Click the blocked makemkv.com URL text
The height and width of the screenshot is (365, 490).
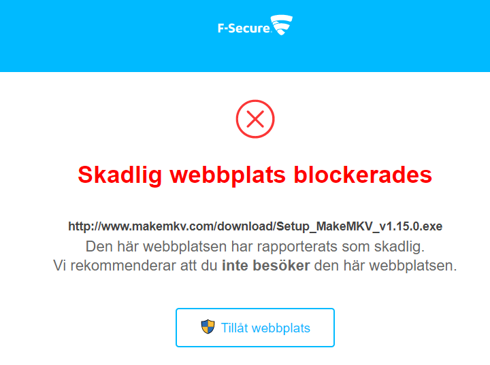255,226
